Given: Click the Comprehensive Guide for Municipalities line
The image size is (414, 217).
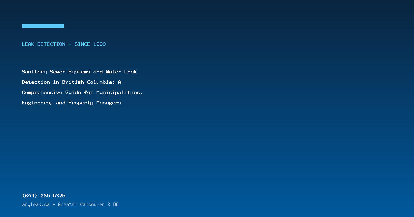Looking at the screenshot, I should coord(82,93).
